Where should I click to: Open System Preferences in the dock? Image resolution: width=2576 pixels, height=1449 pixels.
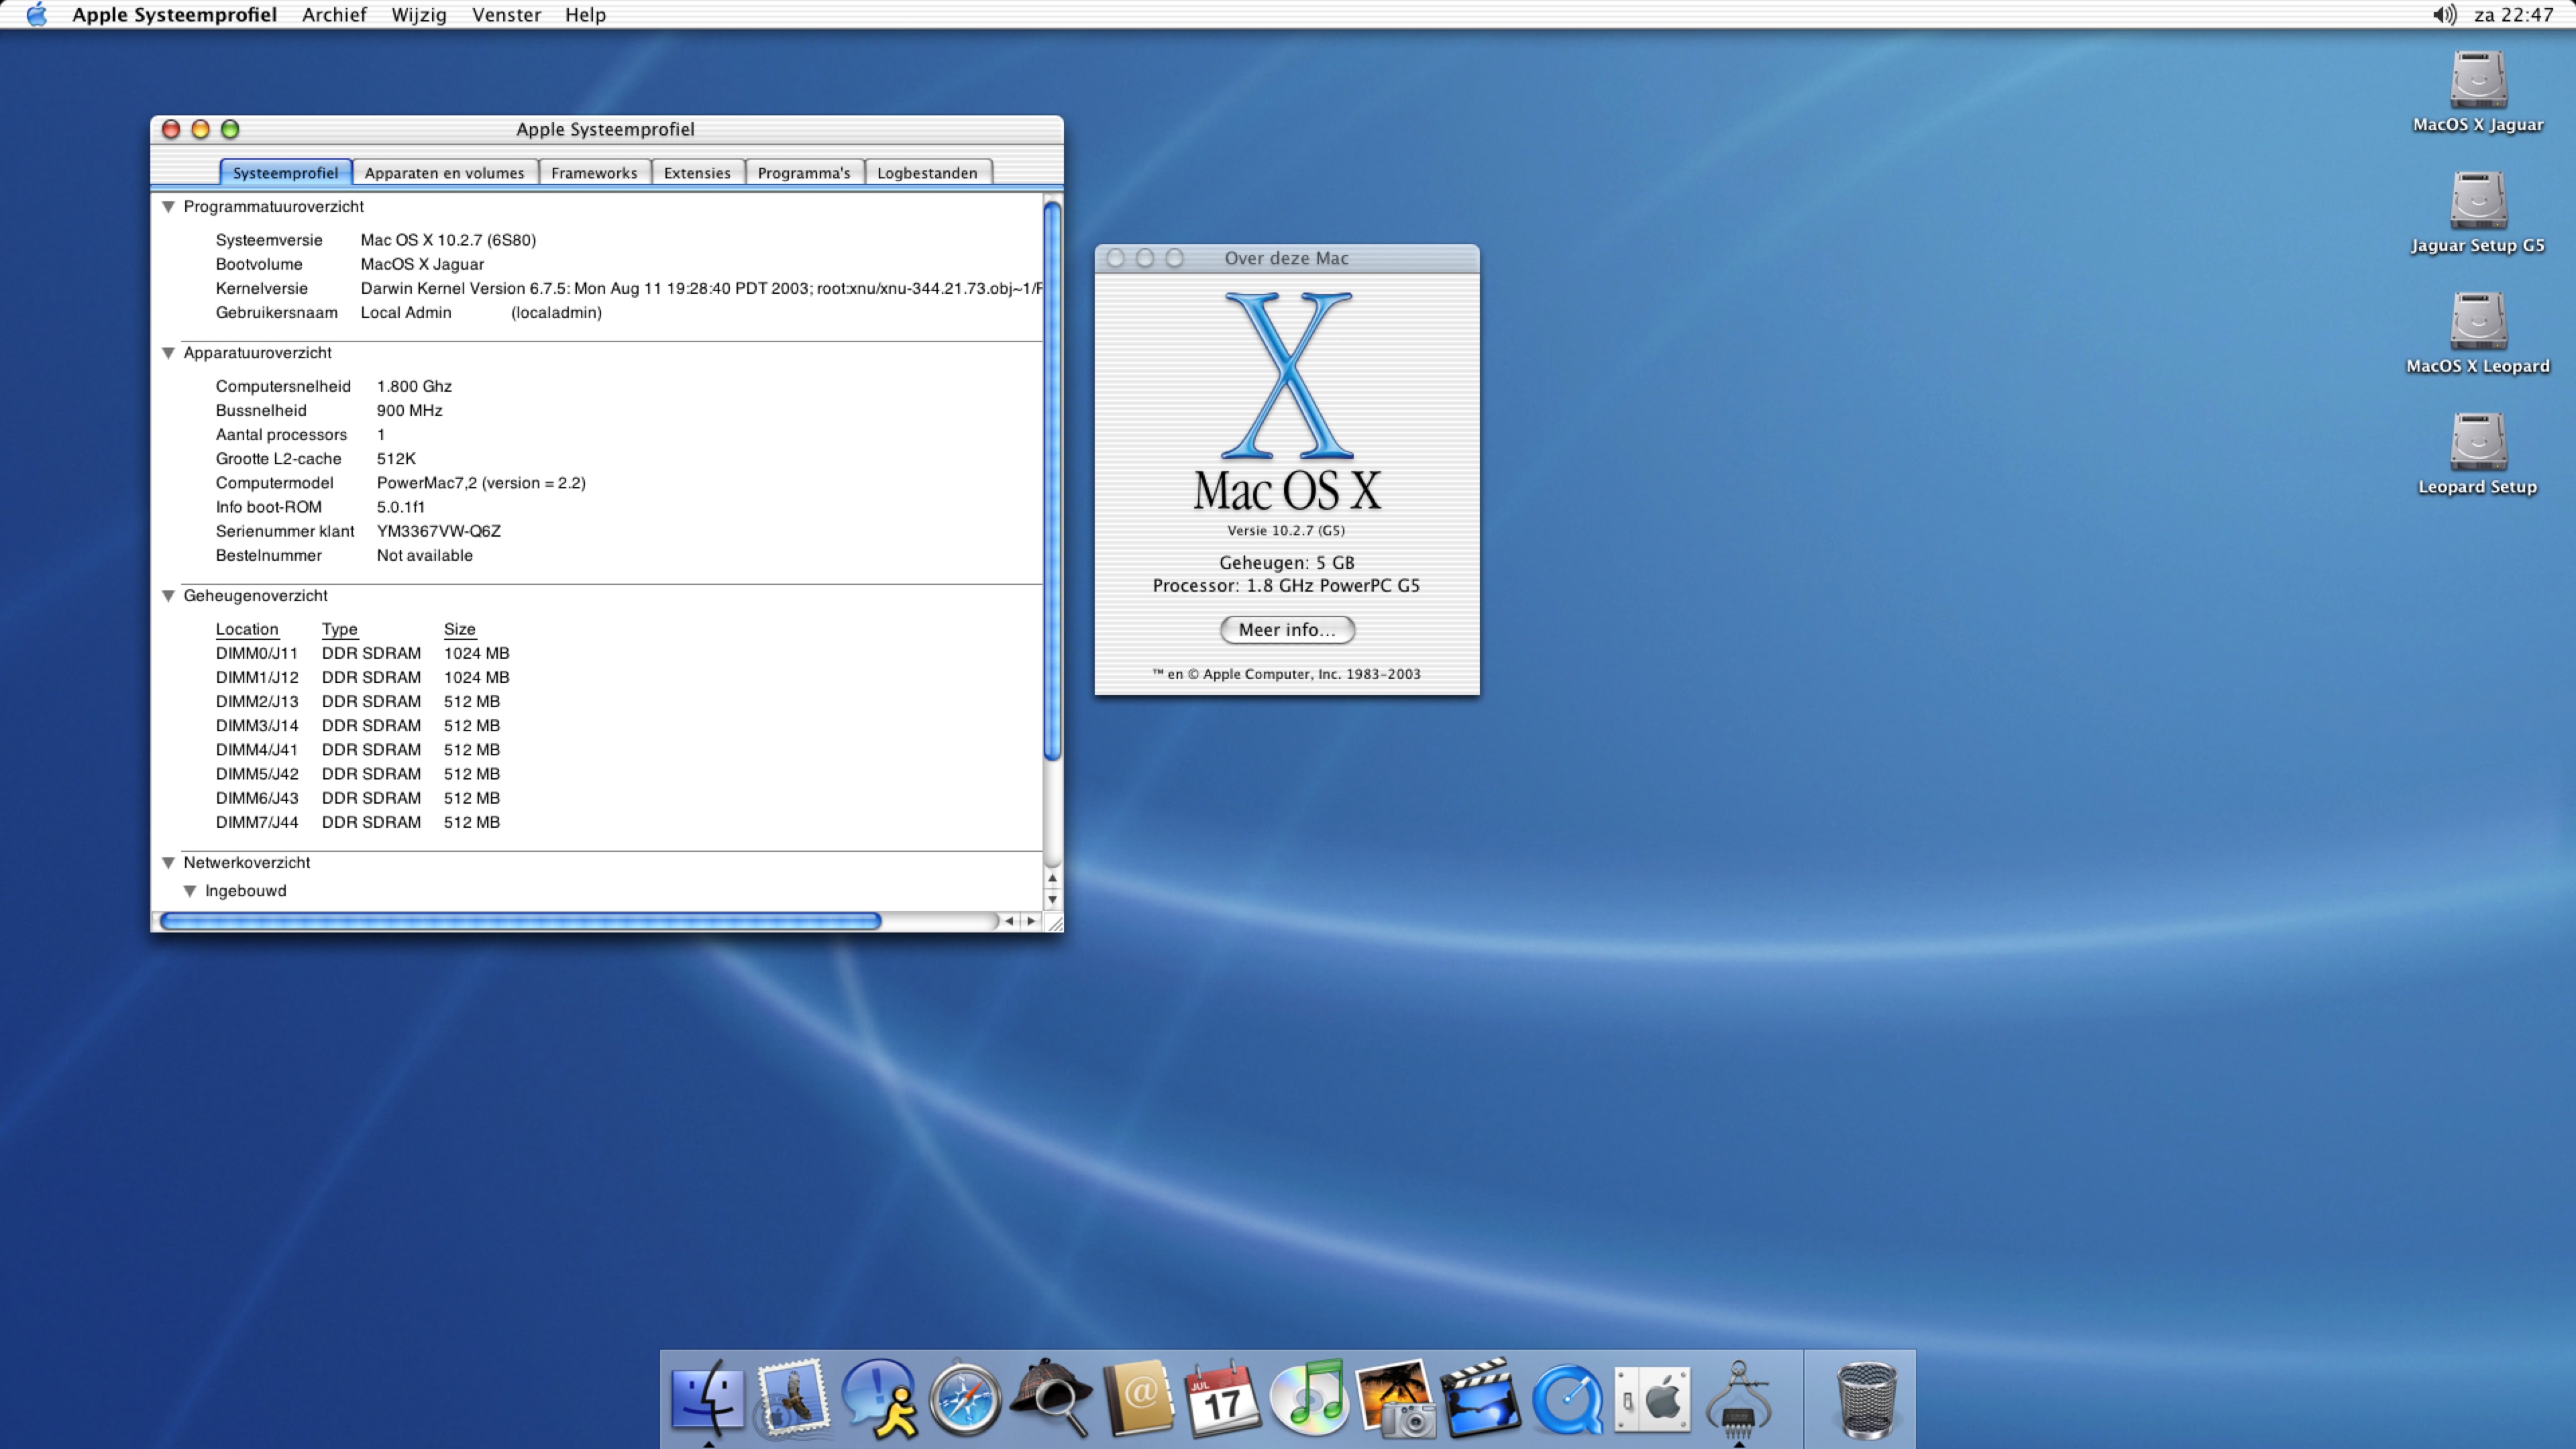pos(1652,1398)
